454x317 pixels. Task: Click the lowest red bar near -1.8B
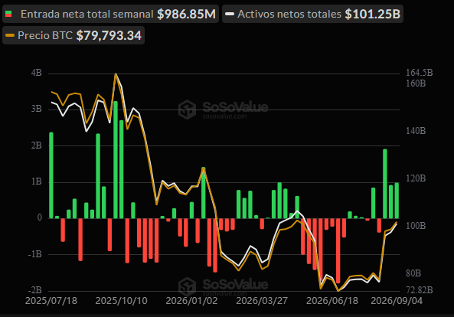pos(338,250)
